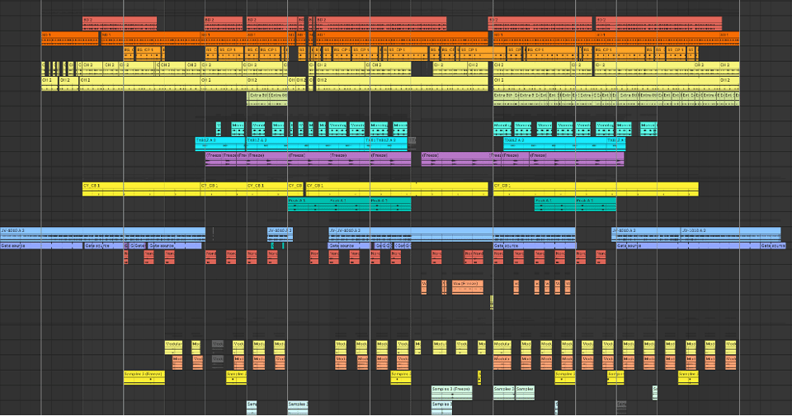Click the last teal Pluck clip
Image resolution: width=792 pixels, height=416 pixels.
[596, 201]
